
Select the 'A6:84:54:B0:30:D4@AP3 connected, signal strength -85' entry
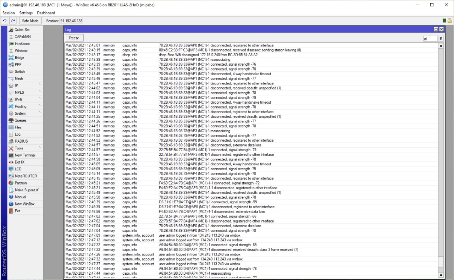click(x=251, y=245)
